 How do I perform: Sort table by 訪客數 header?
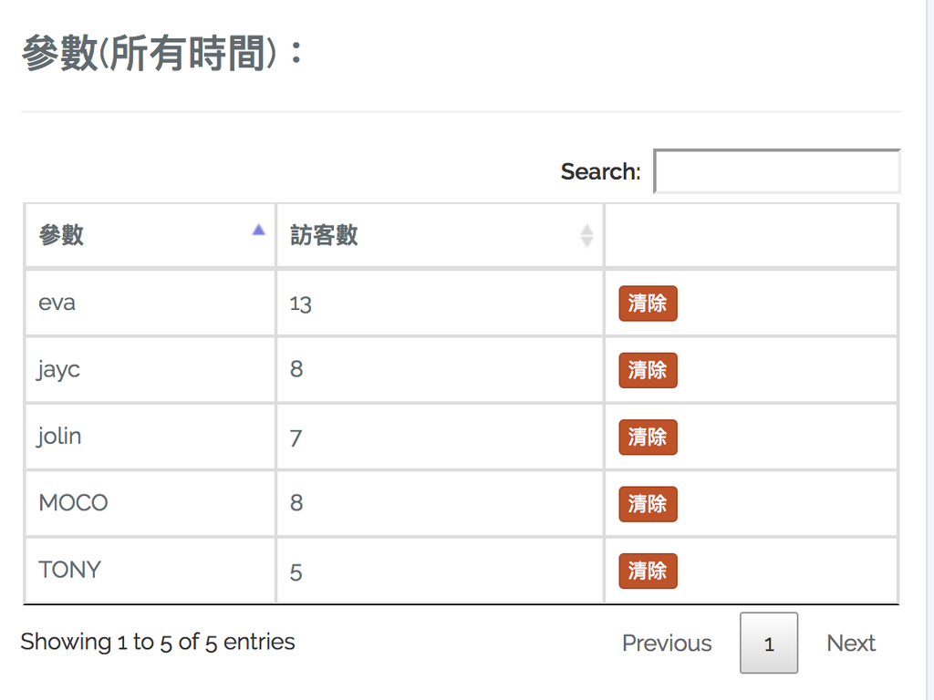click(x=324, y=235)
